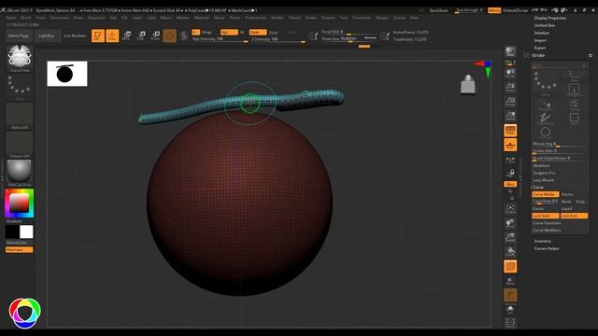Toggle the Rgb paint mode button
598x336 pixels.
click(x=229, y=33)
